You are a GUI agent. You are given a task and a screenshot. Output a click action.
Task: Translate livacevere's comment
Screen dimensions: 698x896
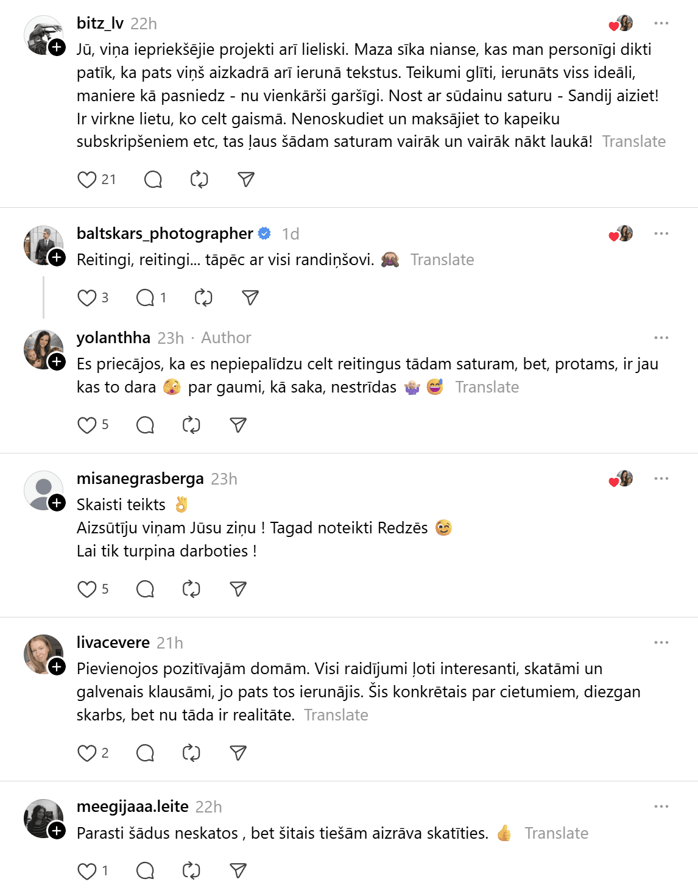[336, 716]
